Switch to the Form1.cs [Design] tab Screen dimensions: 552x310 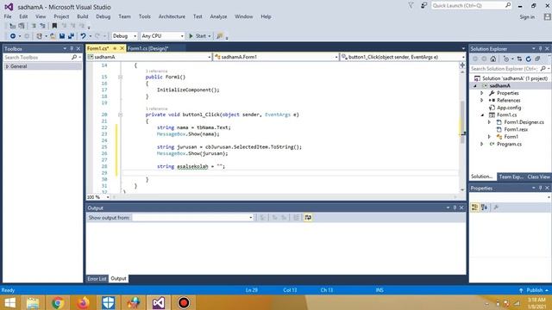[x=147, y=48]
